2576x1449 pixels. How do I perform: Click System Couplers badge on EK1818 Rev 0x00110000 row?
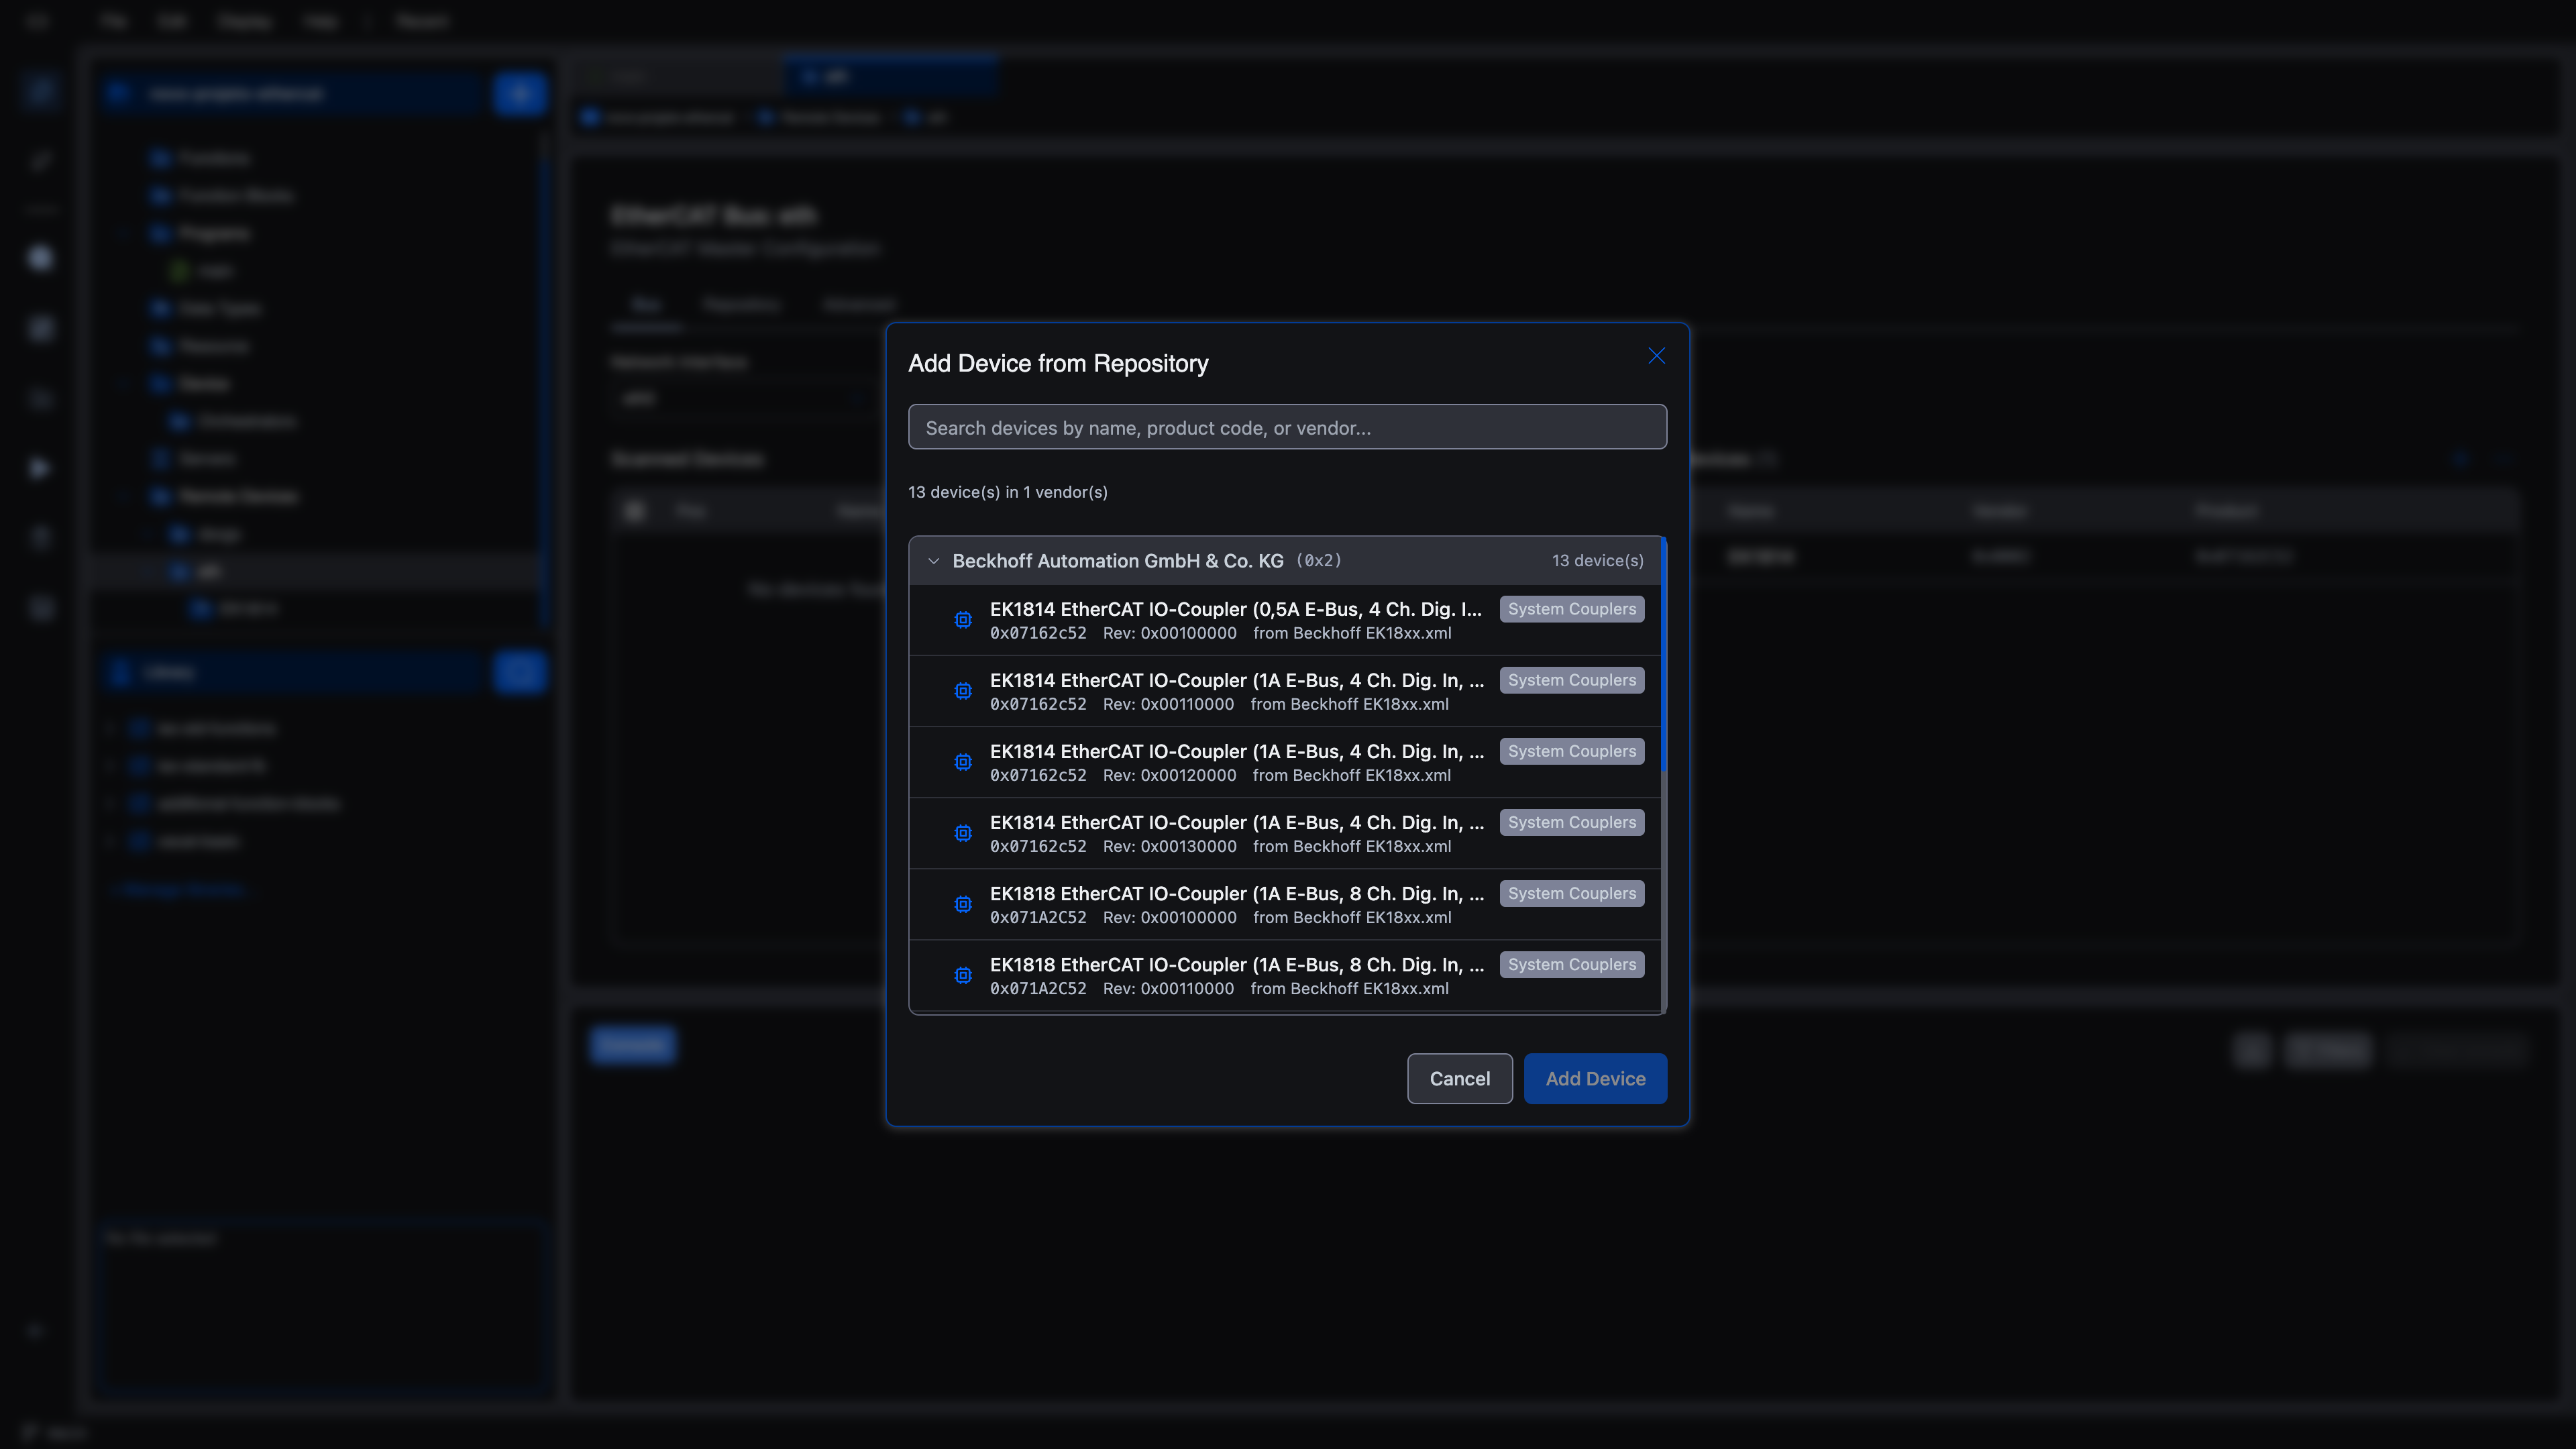coord(1572,964)
